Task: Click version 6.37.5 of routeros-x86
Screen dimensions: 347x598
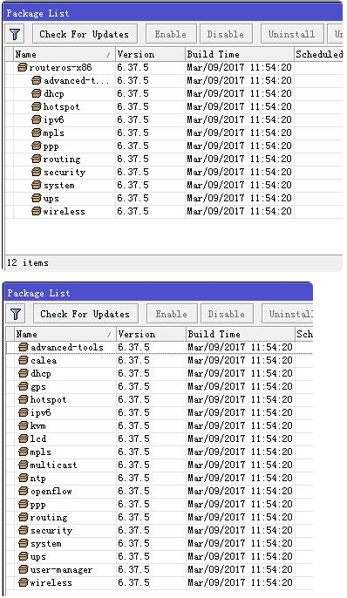Action: (133, 67)
